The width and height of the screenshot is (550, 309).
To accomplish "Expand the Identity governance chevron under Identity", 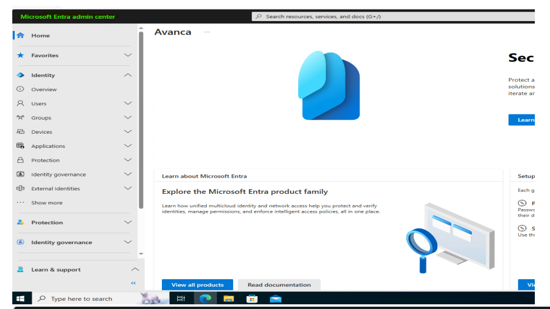I will [127, 174].
